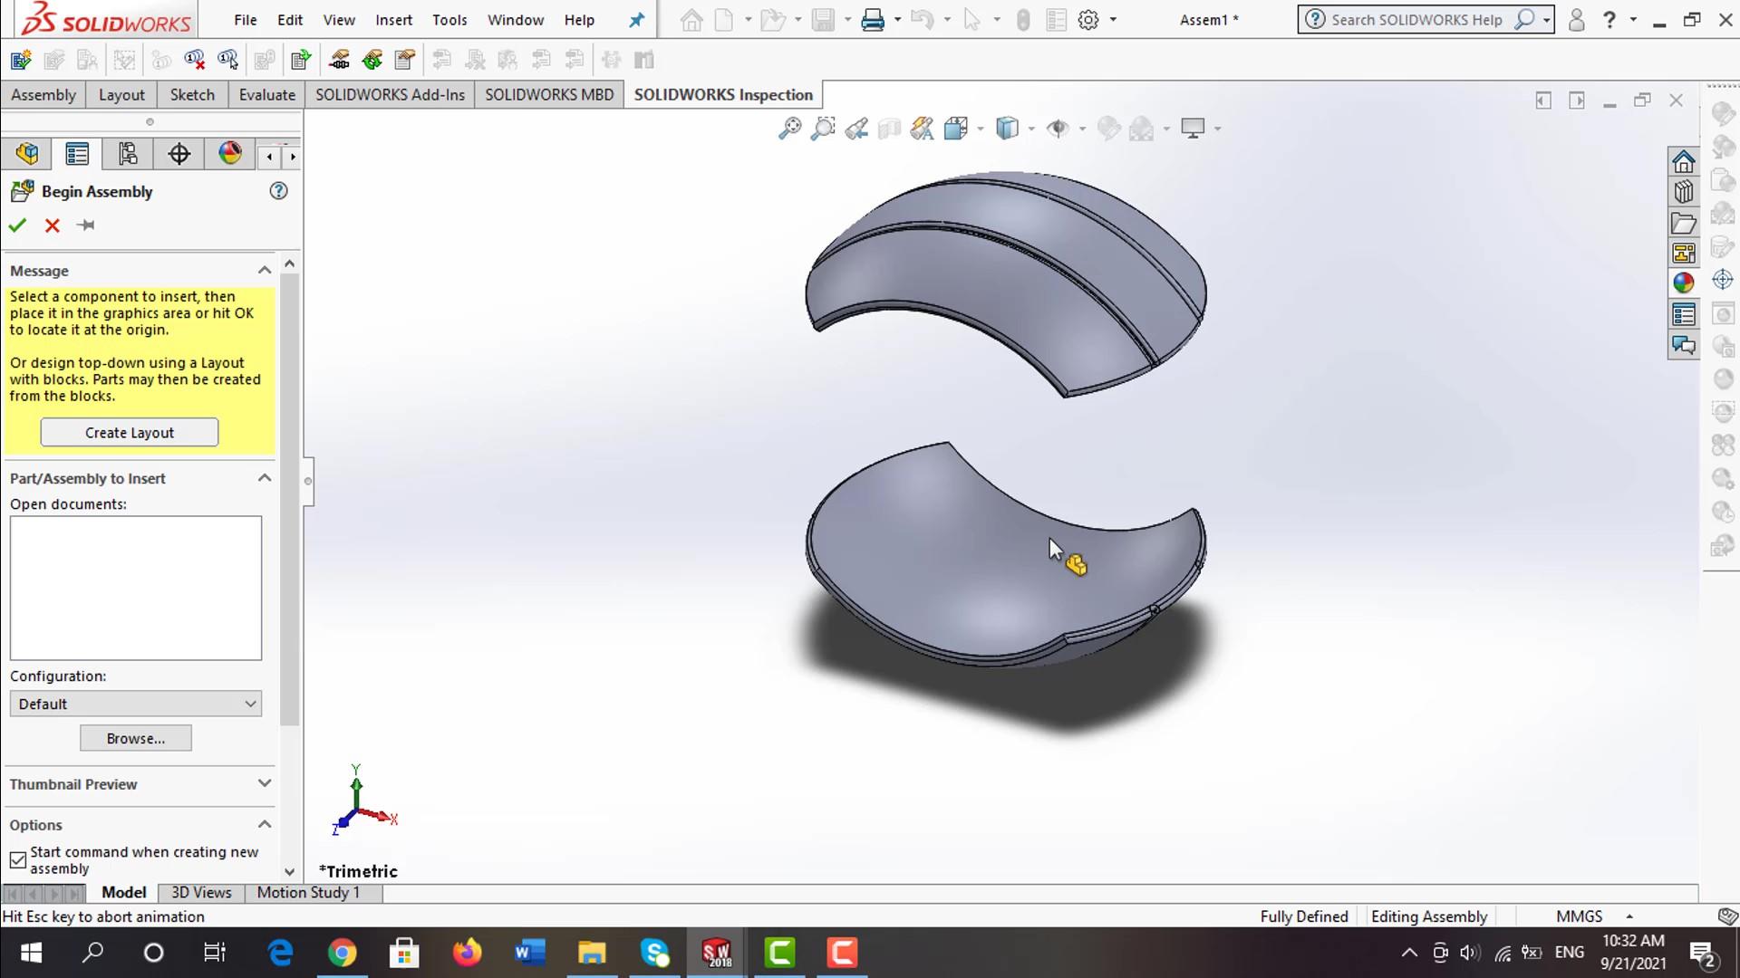1740x978 pixels.
Task: Open SOLIDWORKS Resources home icon in task pane
Action: click(x=1683, y=162)
